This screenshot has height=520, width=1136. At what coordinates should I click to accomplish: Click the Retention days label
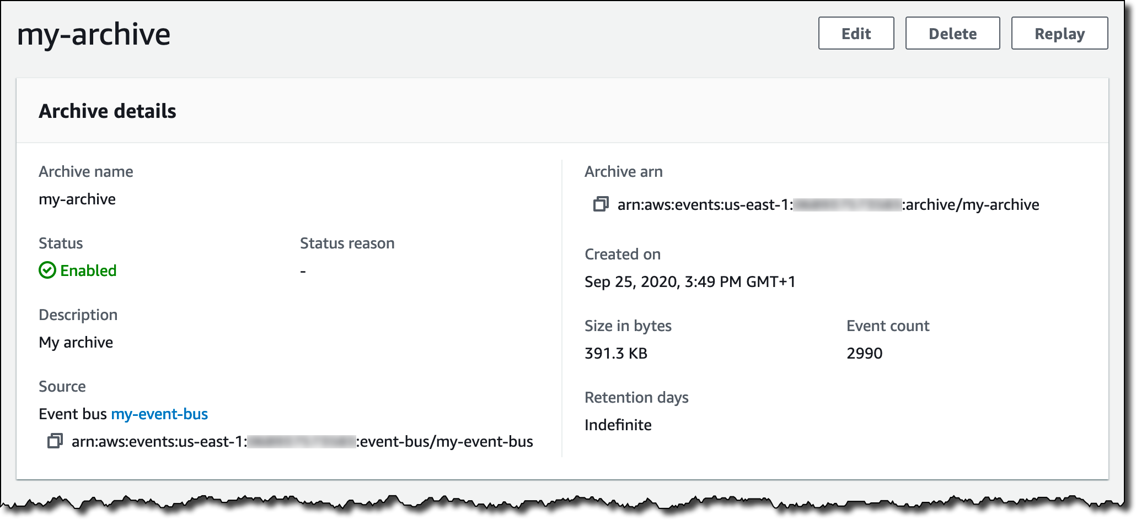coord(636,397)
